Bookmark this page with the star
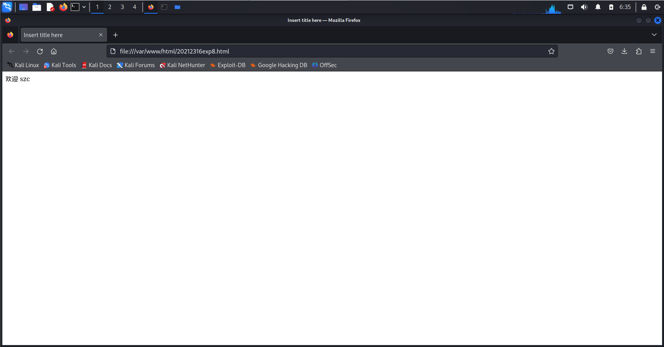The image size is (664, 347). (551, 51)
